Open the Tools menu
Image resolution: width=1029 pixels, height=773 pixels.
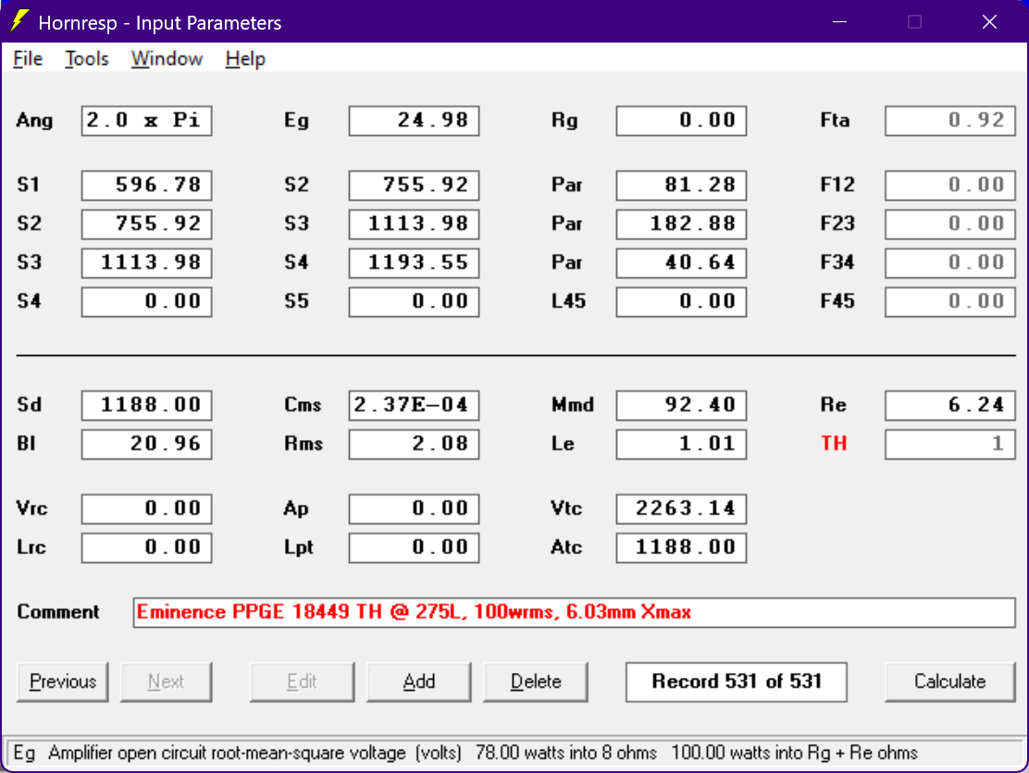coord(87,59)
